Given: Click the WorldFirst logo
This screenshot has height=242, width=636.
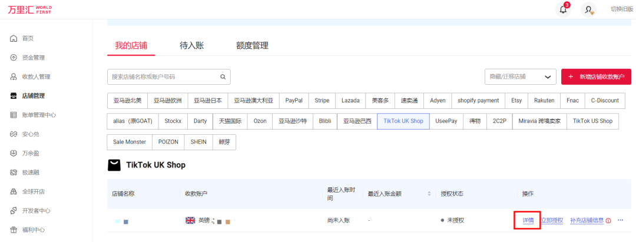Looking at the screenshot, I should [29, 10].
